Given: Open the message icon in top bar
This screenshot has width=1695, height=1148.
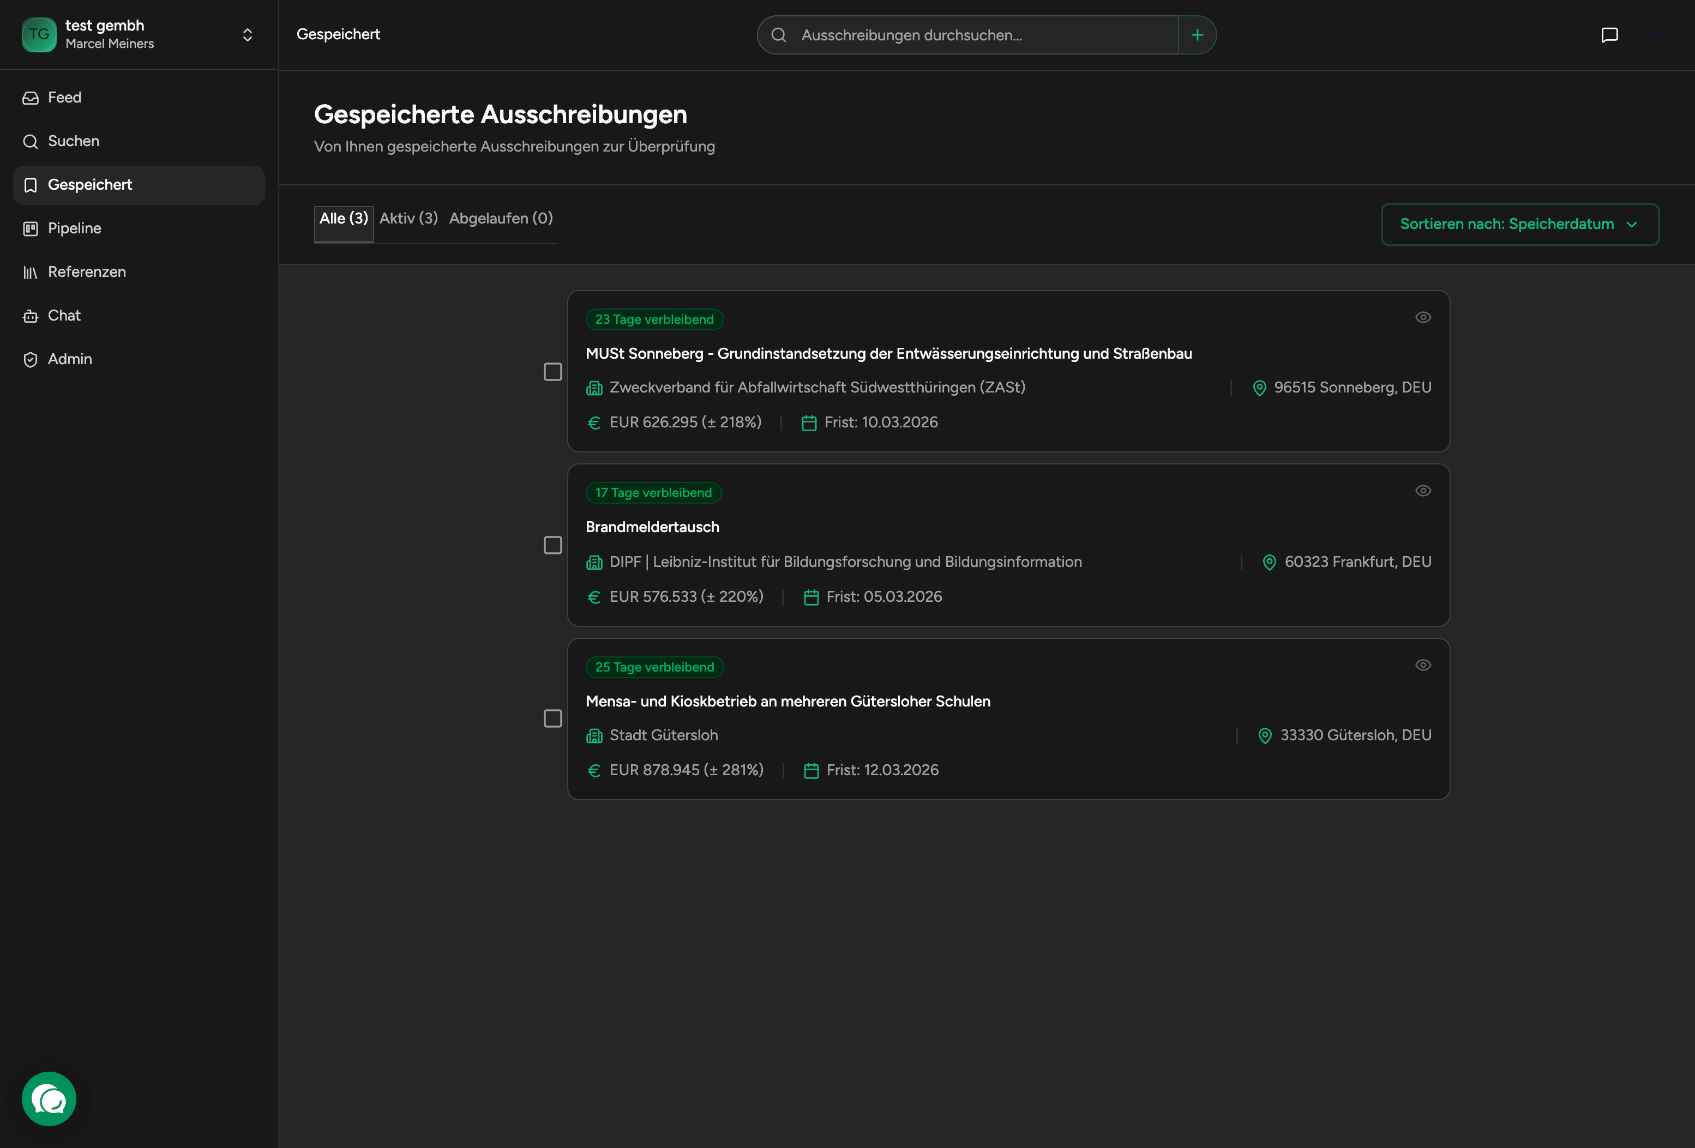Looking at the screenshot, I should coord(1609,35).
